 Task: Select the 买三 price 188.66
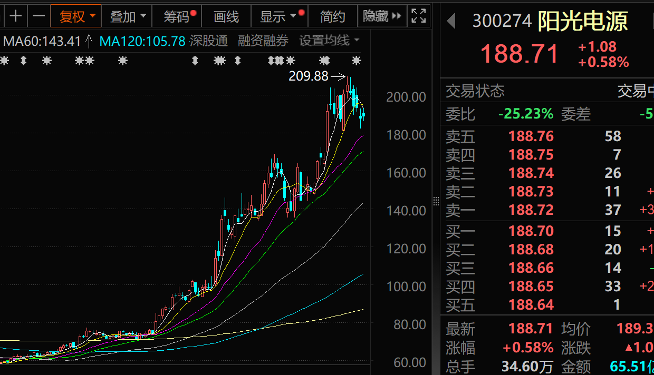tap(531, 268)
